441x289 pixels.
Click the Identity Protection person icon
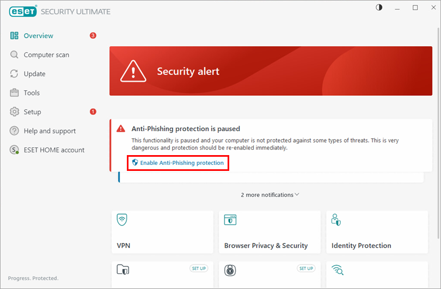[x=336, y=220]
